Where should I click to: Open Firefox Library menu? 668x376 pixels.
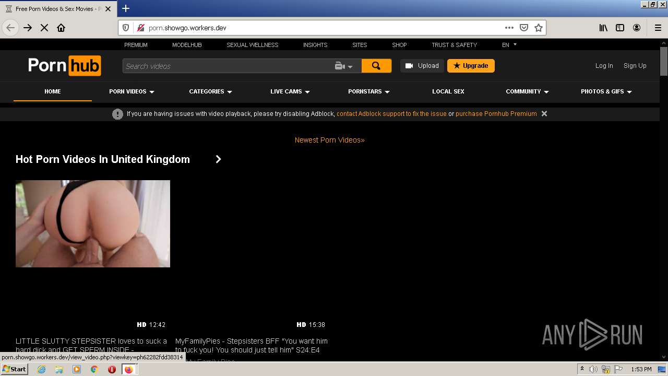603,28
